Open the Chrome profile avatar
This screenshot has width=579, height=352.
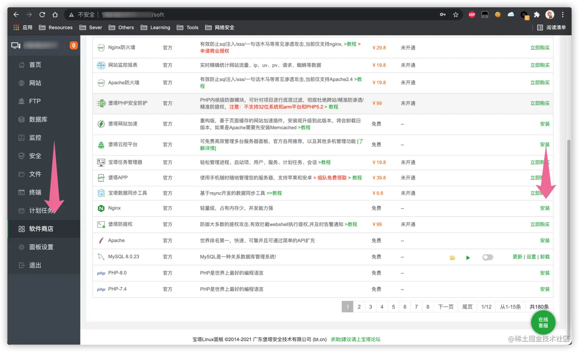coord(550,15)
